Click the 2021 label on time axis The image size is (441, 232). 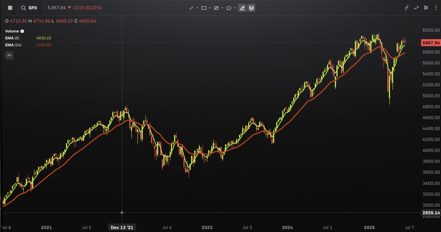pyautogui.click(x=46, y=228)
